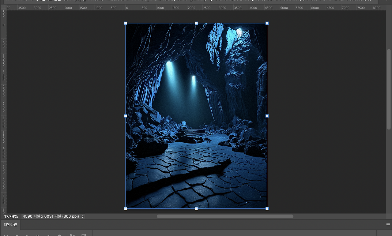
Task: Click the scissors split-at-playhead icon
Action: coord(73,235)
